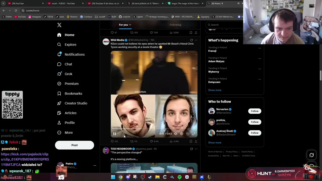Click the Post button

(x=74, y=145)
